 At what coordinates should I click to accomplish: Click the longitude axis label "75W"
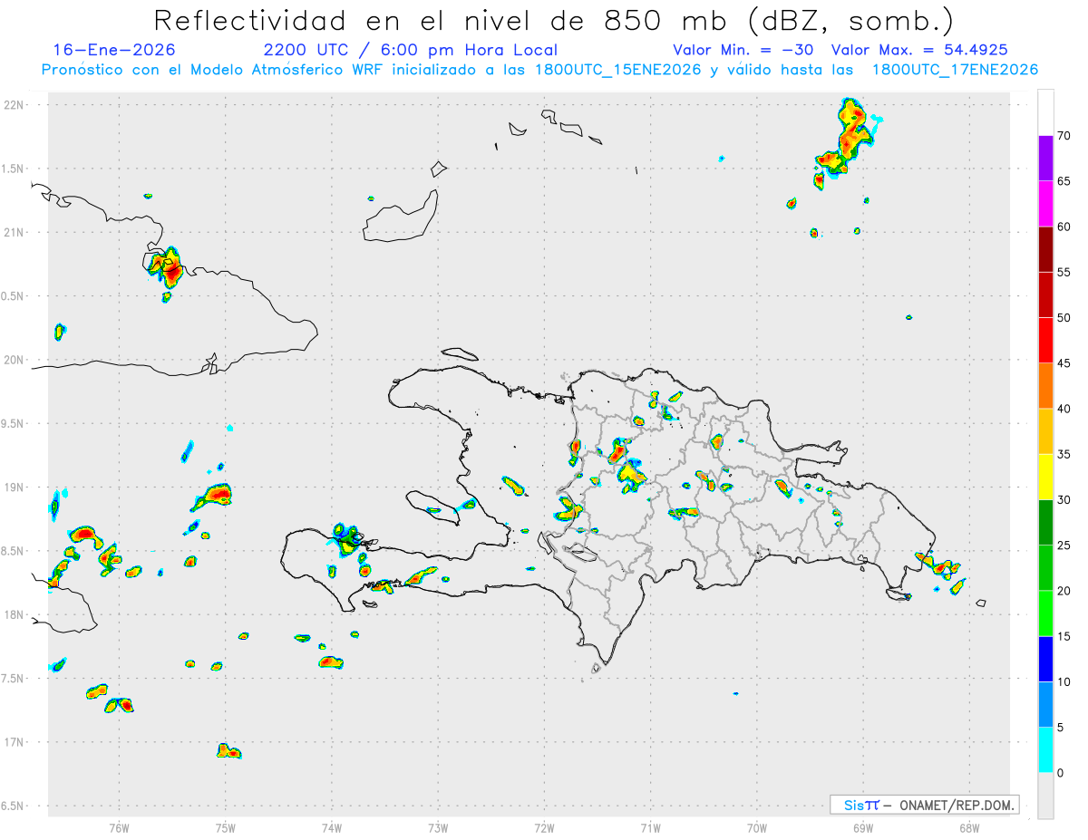click(x=225, y=826)
